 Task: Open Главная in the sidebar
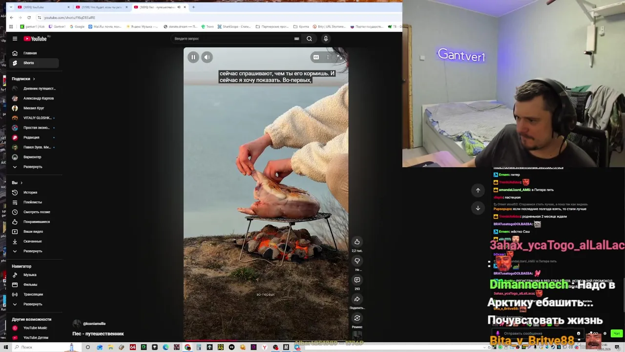point(34,53)
